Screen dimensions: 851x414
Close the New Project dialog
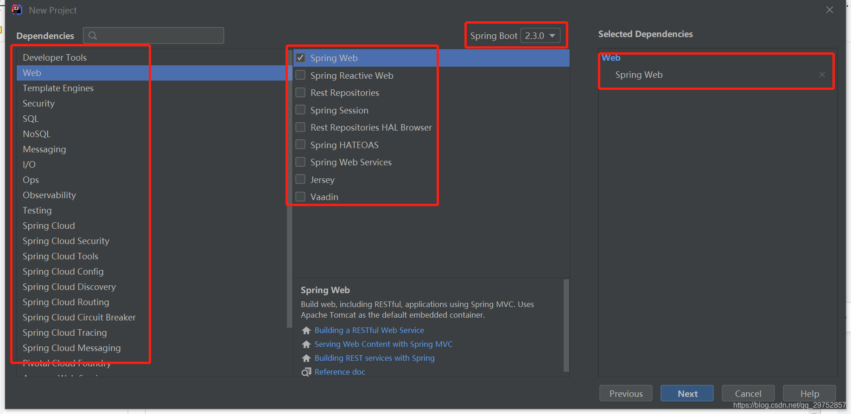(x=830, y=10)
